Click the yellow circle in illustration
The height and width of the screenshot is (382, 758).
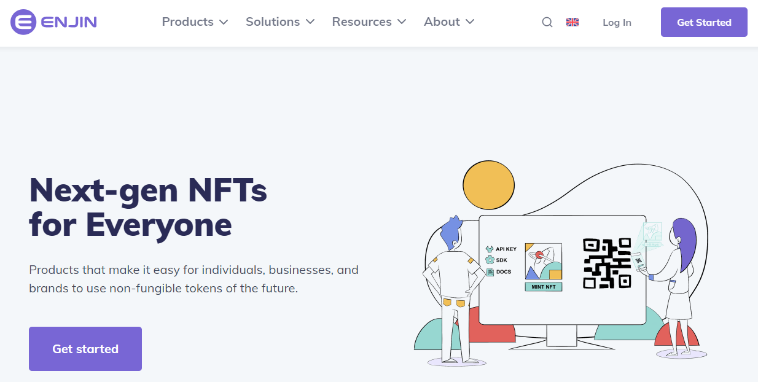pyautogui.click(x=488, y=185)
